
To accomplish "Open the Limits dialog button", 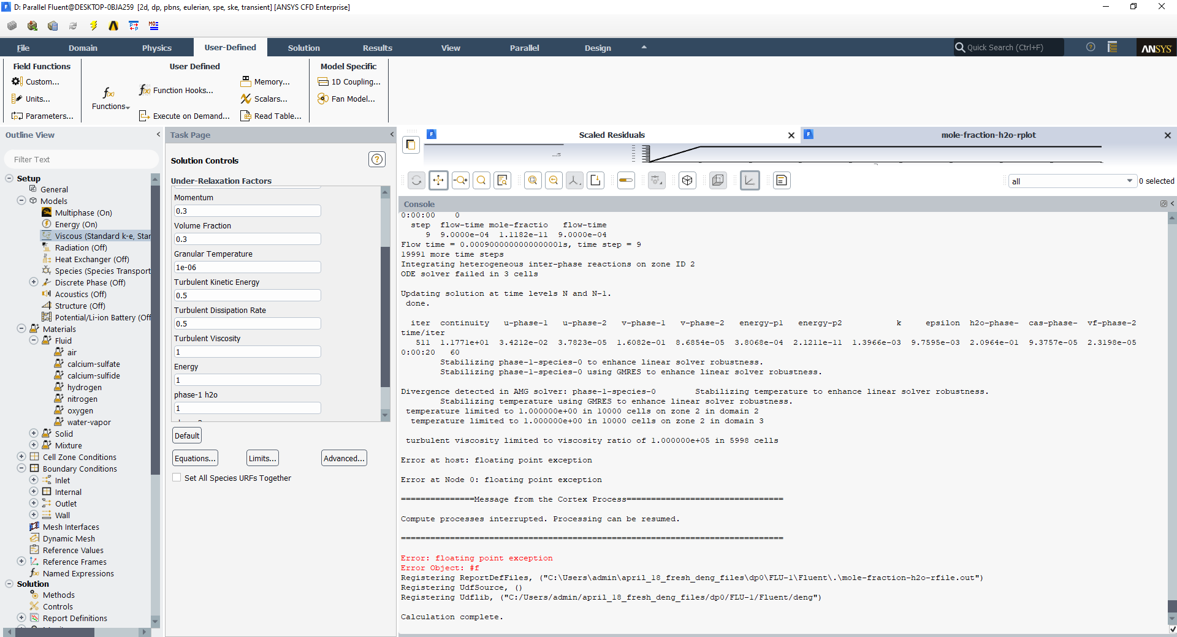I will tap(262, 458).
